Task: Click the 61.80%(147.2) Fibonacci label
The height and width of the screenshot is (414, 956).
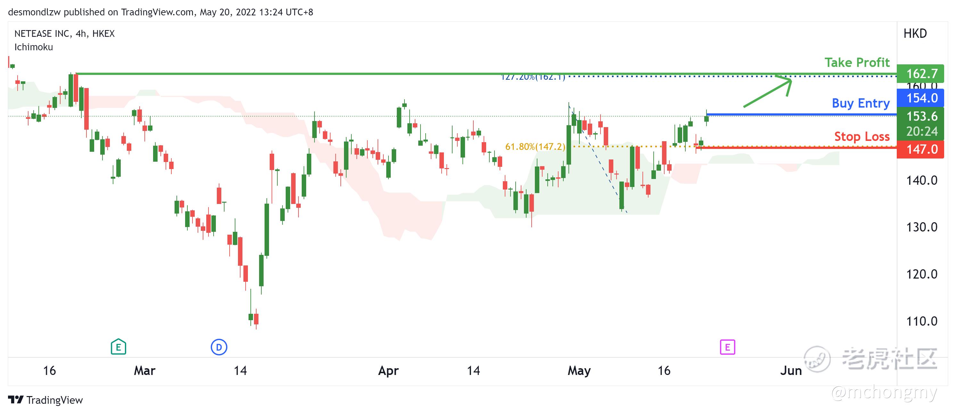Action: (535, 147)
